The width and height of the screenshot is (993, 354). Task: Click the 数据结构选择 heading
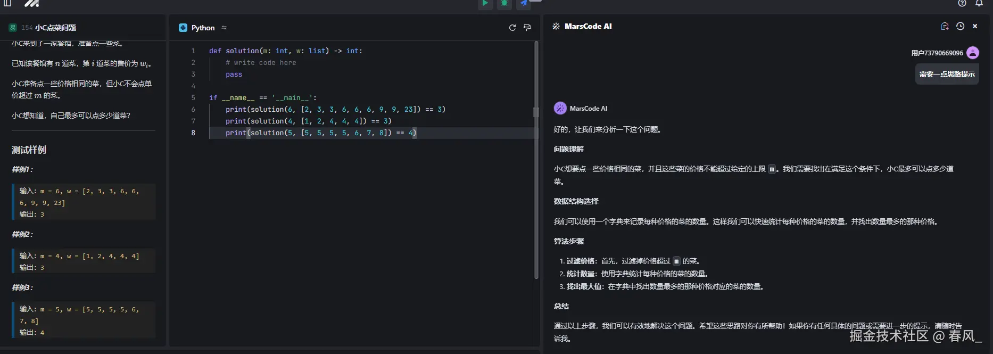coord(576,201)
